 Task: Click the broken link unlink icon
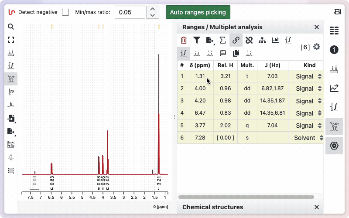[249, 41]
